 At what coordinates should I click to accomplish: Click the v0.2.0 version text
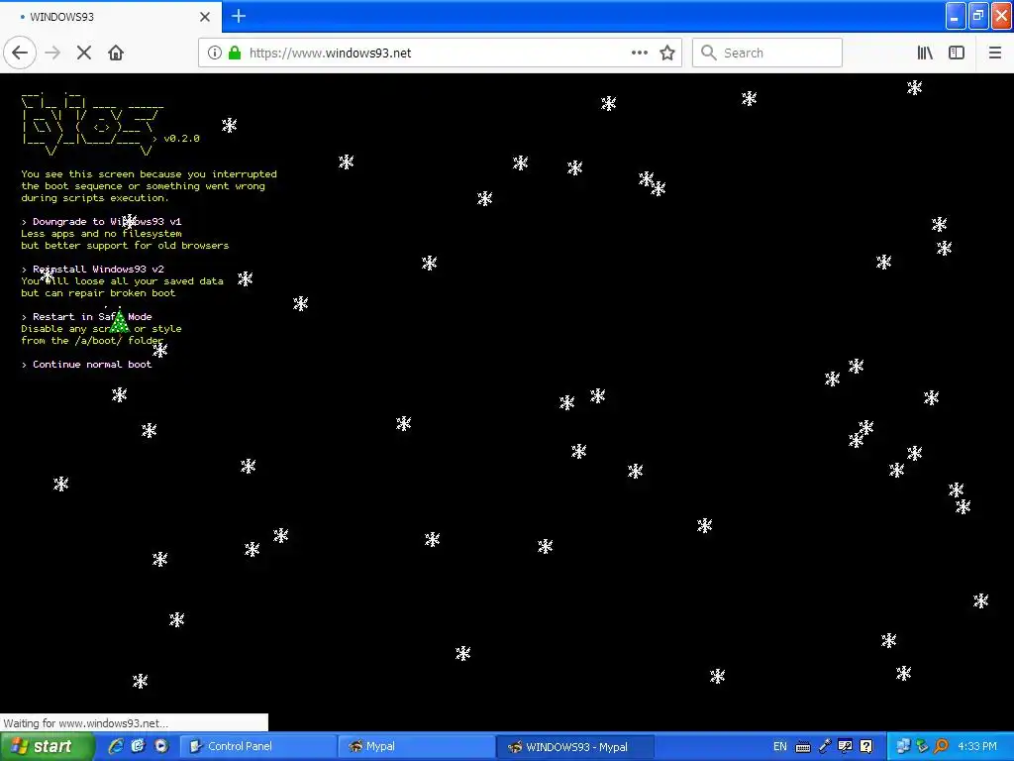click(182, 139)
